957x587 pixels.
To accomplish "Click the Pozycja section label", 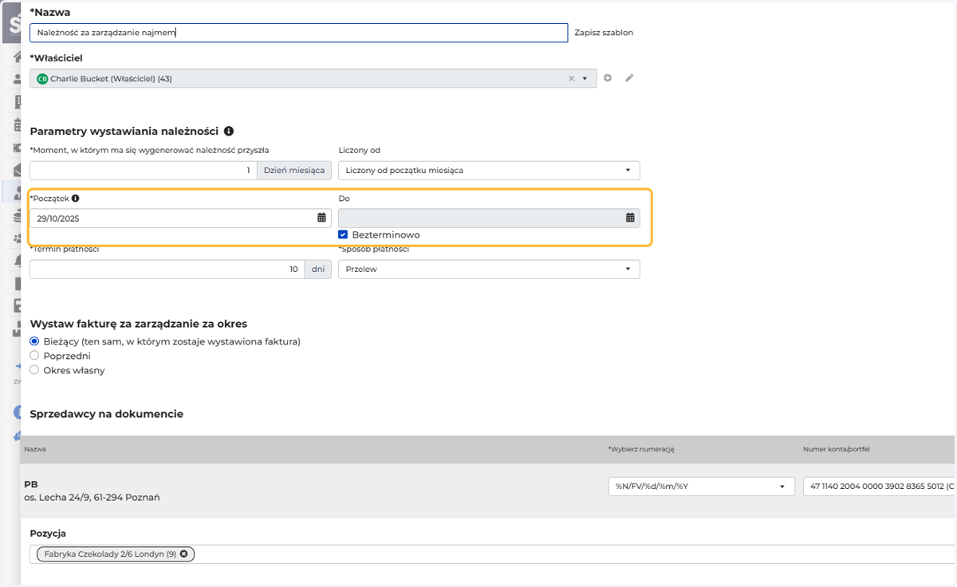I will point(48,533).
